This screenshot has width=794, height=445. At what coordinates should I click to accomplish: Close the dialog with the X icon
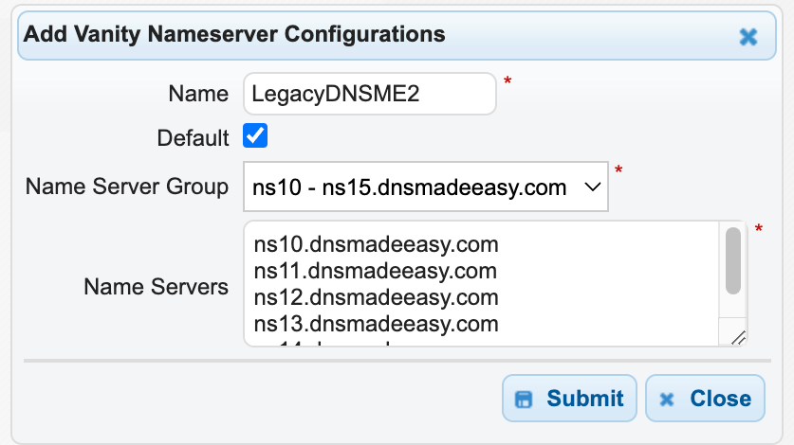[x=748, y=37]
